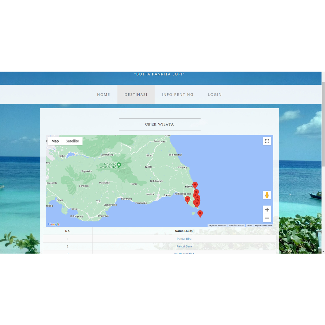325x325 pixels.
Task: Select the Pegman street view icon
Action: tap(267, 195)
